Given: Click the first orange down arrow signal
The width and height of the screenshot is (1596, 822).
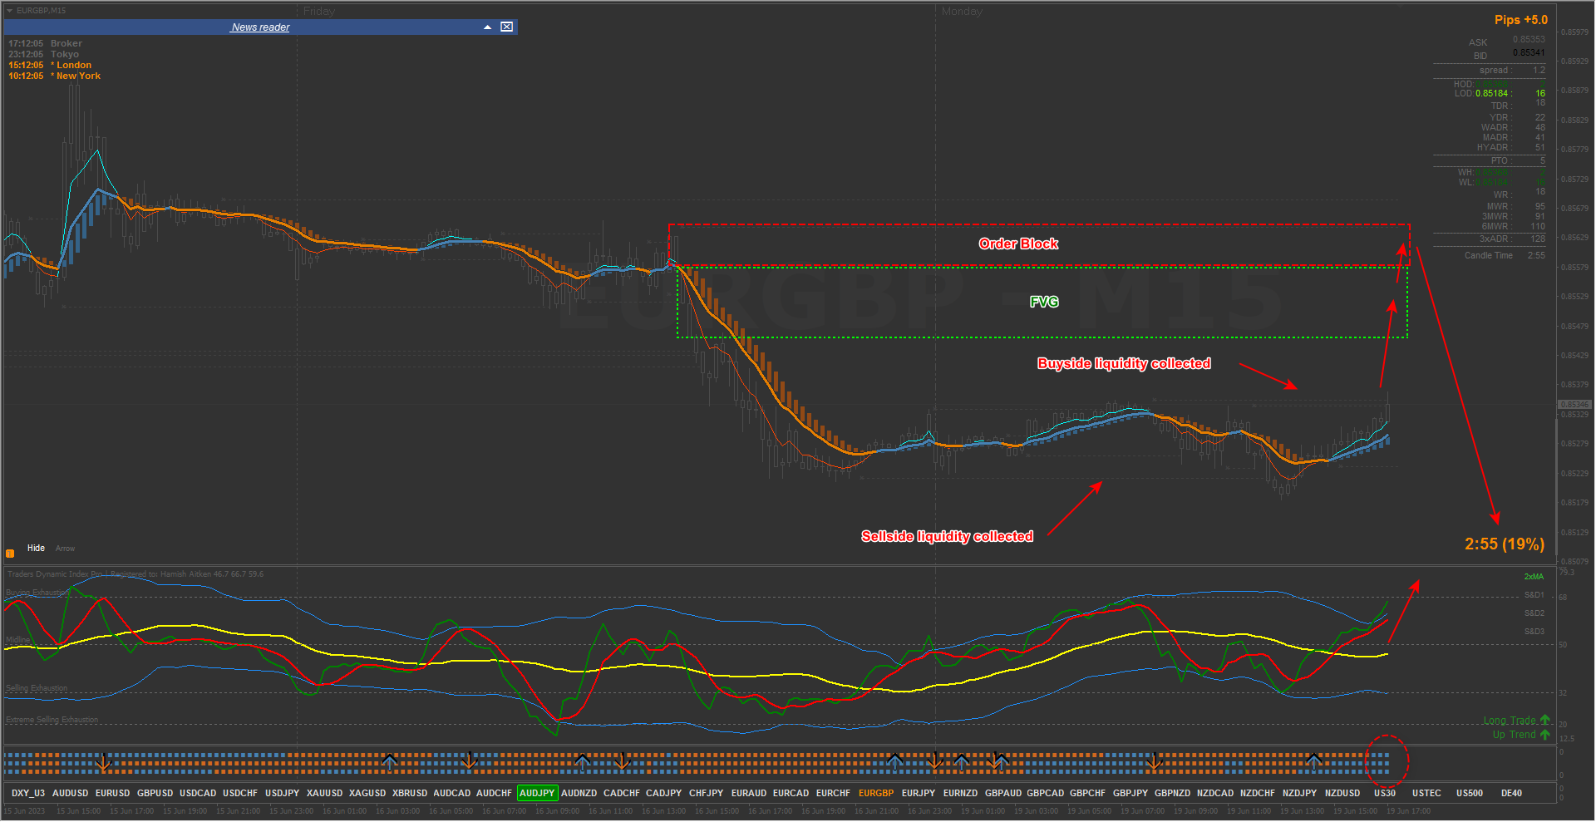Looking at the screenshot, I should pos(104,761).
